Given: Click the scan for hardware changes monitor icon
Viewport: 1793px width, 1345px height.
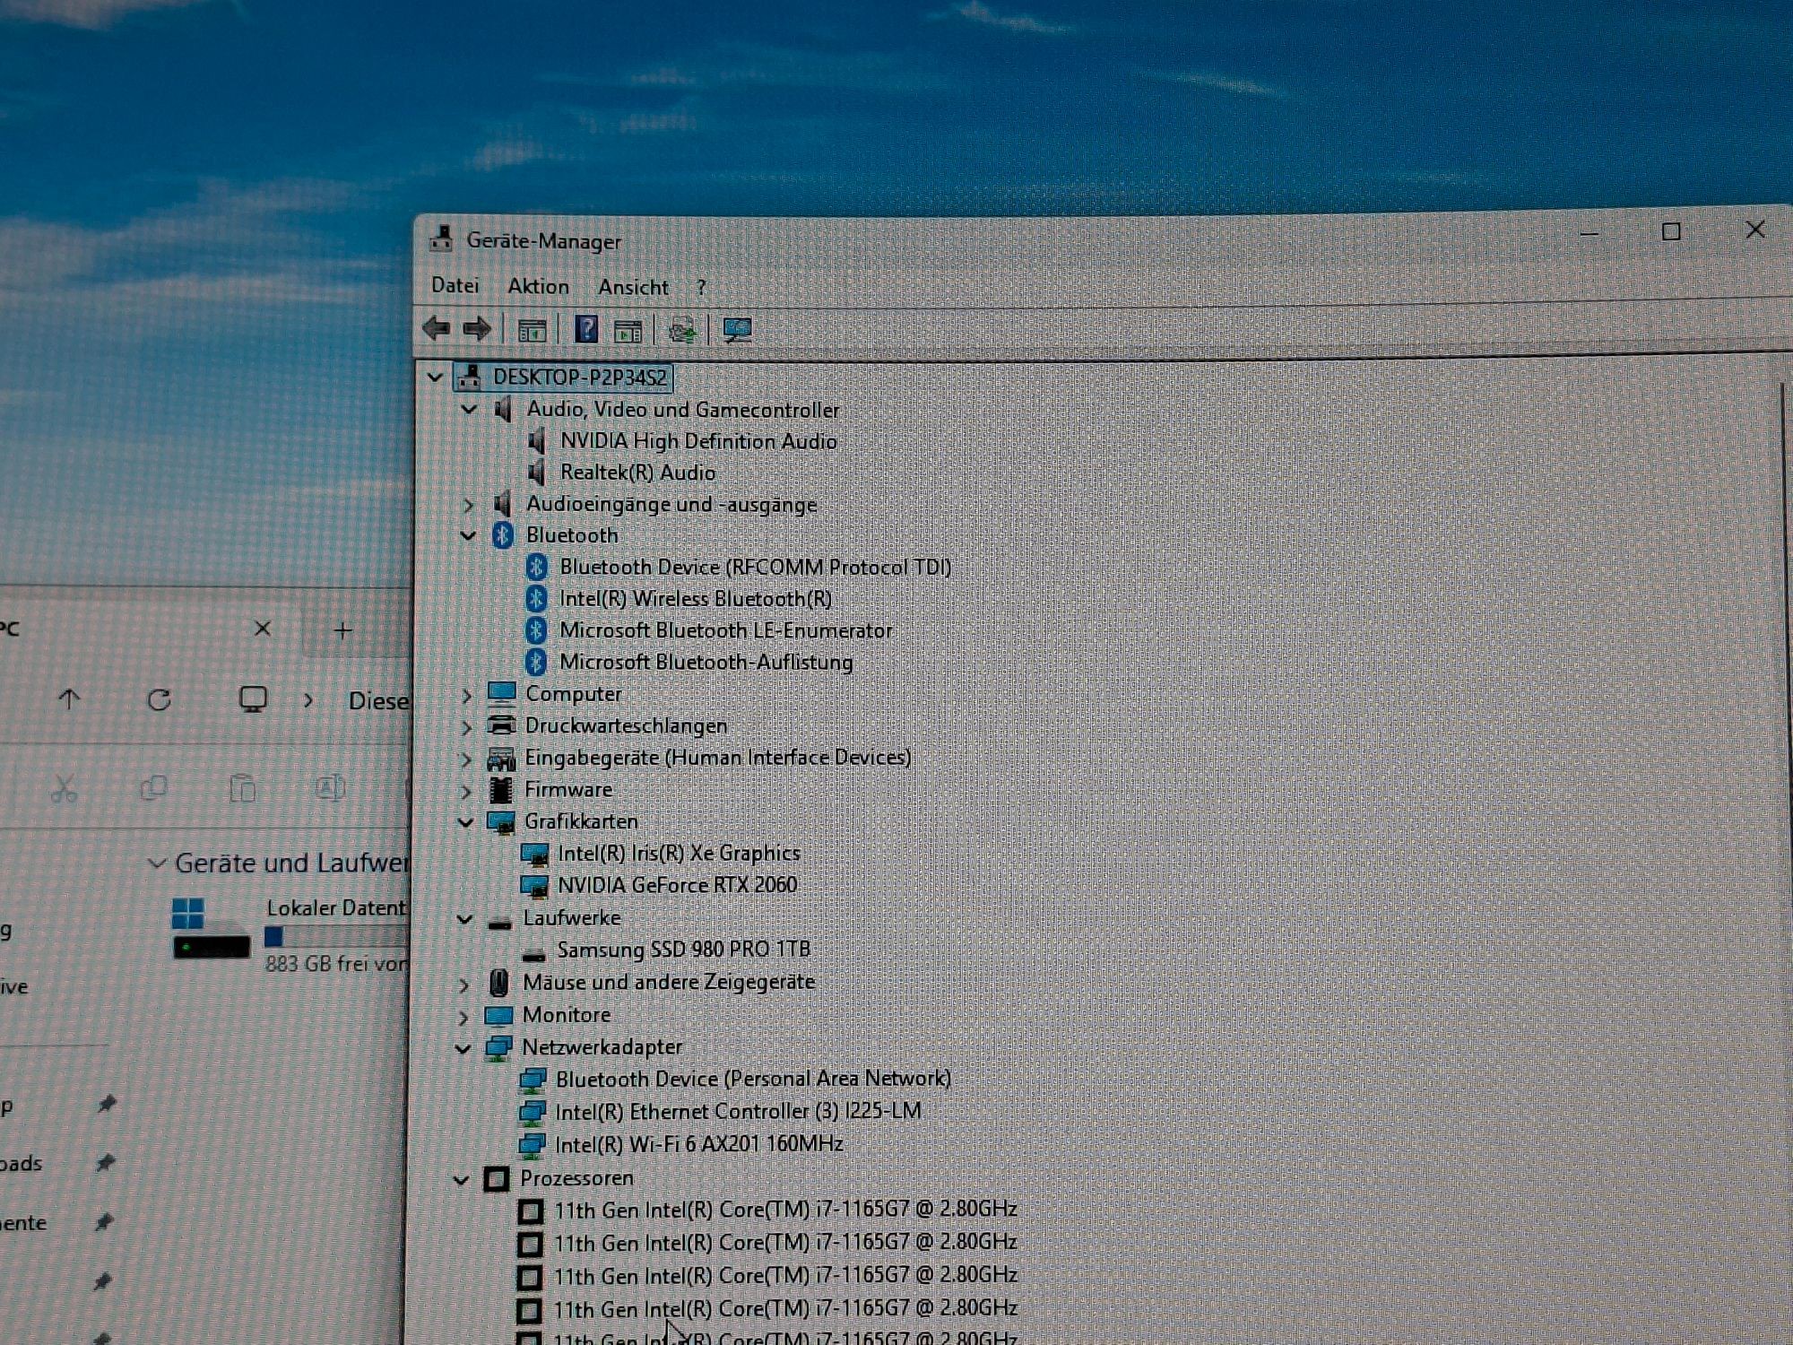Looking at the screenshot, I should (x=737, y=330).
